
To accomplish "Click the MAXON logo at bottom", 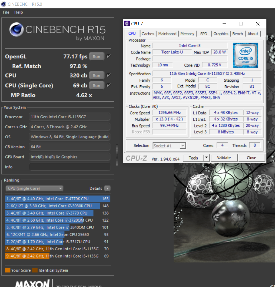I will point(32,284).
